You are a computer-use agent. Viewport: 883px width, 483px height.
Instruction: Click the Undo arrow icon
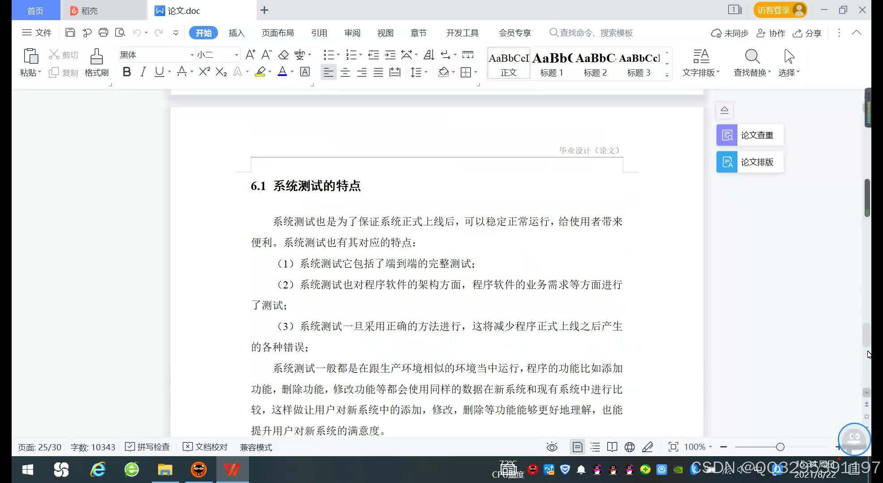pos(137,33)
